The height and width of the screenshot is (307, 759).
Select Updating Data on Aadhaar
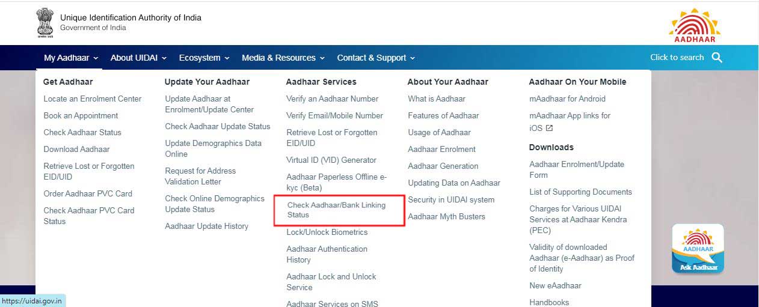pyautogui.click(x=454, y=183)
